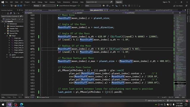The image size is (190, 107).
Task: Click the Feedback icon beside Live Share
Action: (x=186, y=6)
